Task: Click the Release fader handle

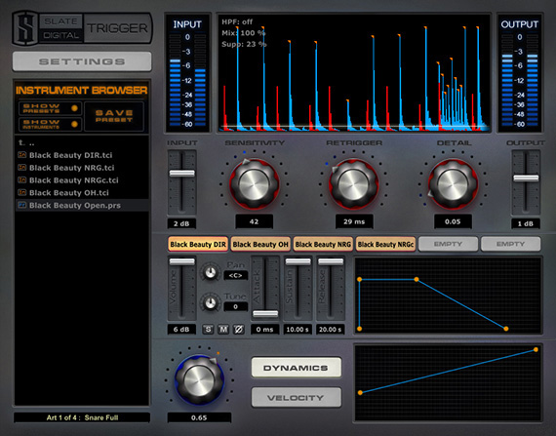Action: (331, 261)
